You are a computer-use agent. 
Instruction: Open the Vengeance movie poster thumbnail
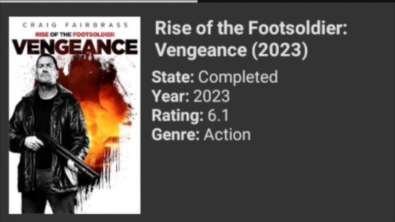pos(75,115)
